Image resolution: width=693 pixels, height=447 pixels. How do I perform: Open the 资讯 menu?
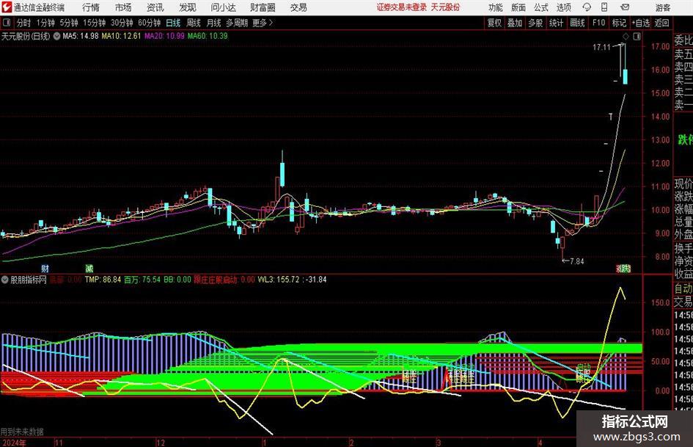(155, 7)
